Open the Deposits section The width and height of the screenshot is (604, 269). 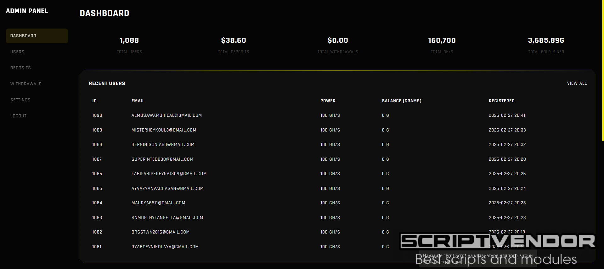pyautogui.click(x=20, y=68)
